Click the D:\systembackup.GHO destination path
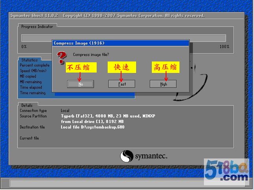254x190 pixels. point(103,127)
